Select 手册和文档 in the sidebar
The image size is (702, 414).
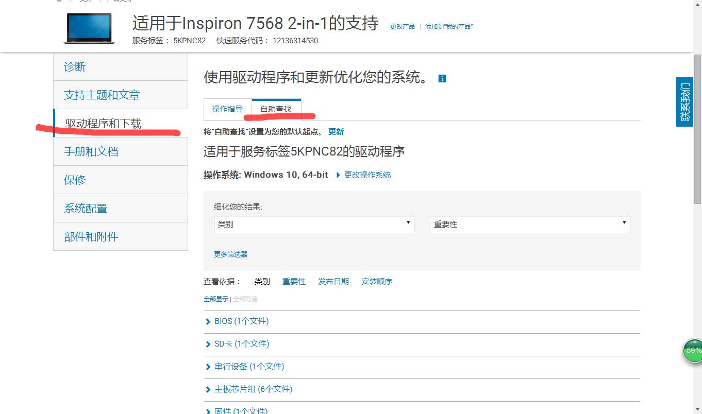(x=91, y=151)
